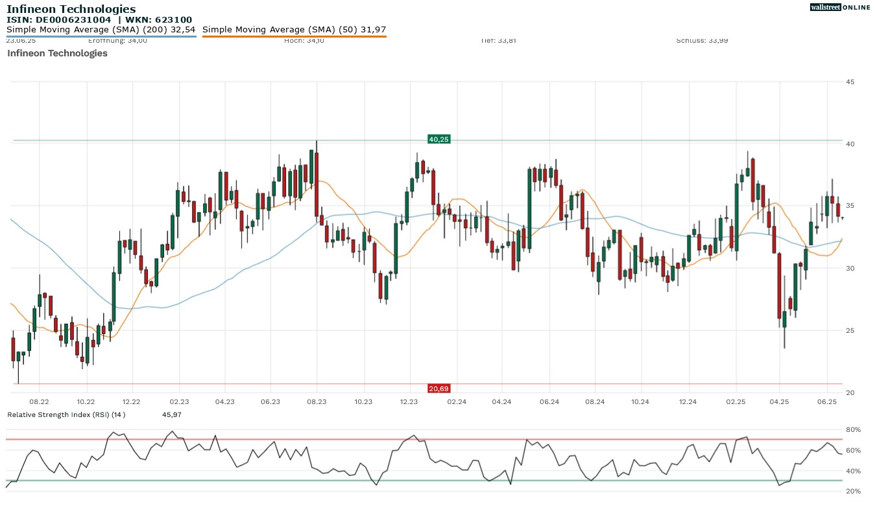Click the Tief: 33,81 low price text
This screenshot has width=875, height=509.
[498, 40]
